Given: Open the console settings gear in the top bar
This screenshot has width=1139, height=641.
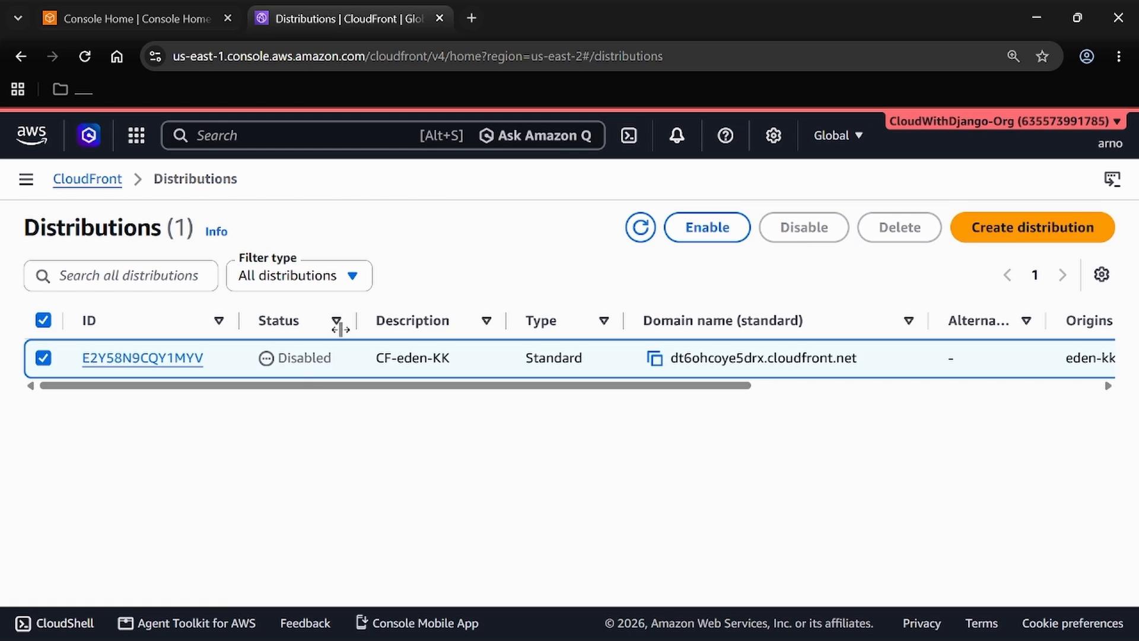Looking at the screenshot, I should [x=773, y=135].
